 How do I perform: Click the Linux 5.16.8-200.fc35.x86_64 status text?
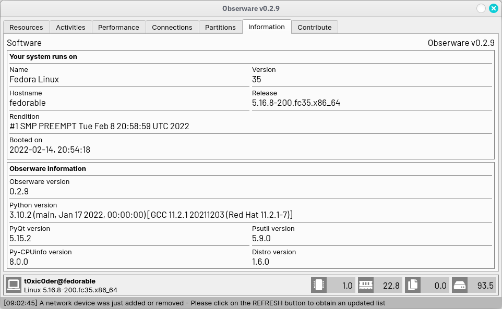(70, 290)
